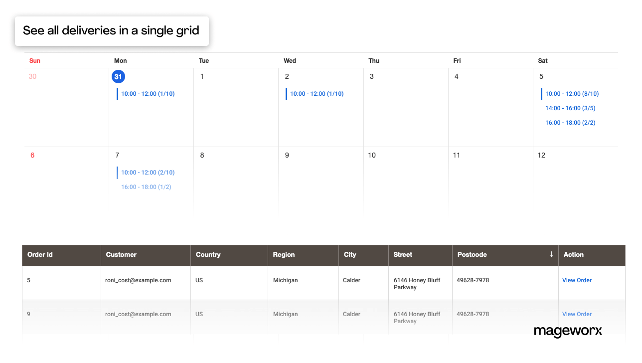Sort by Order Id column header
642x363 pixels.
(x=40, y=254)
